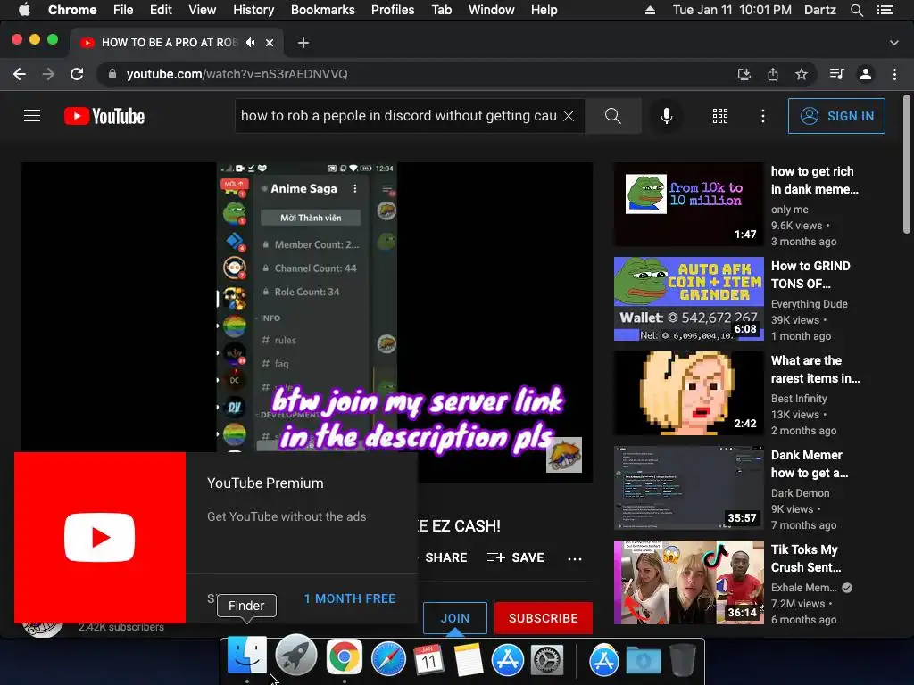Open the Downloads folder in Dock
This screenshot has height=685, width=914.
click(x=643, y=661)
